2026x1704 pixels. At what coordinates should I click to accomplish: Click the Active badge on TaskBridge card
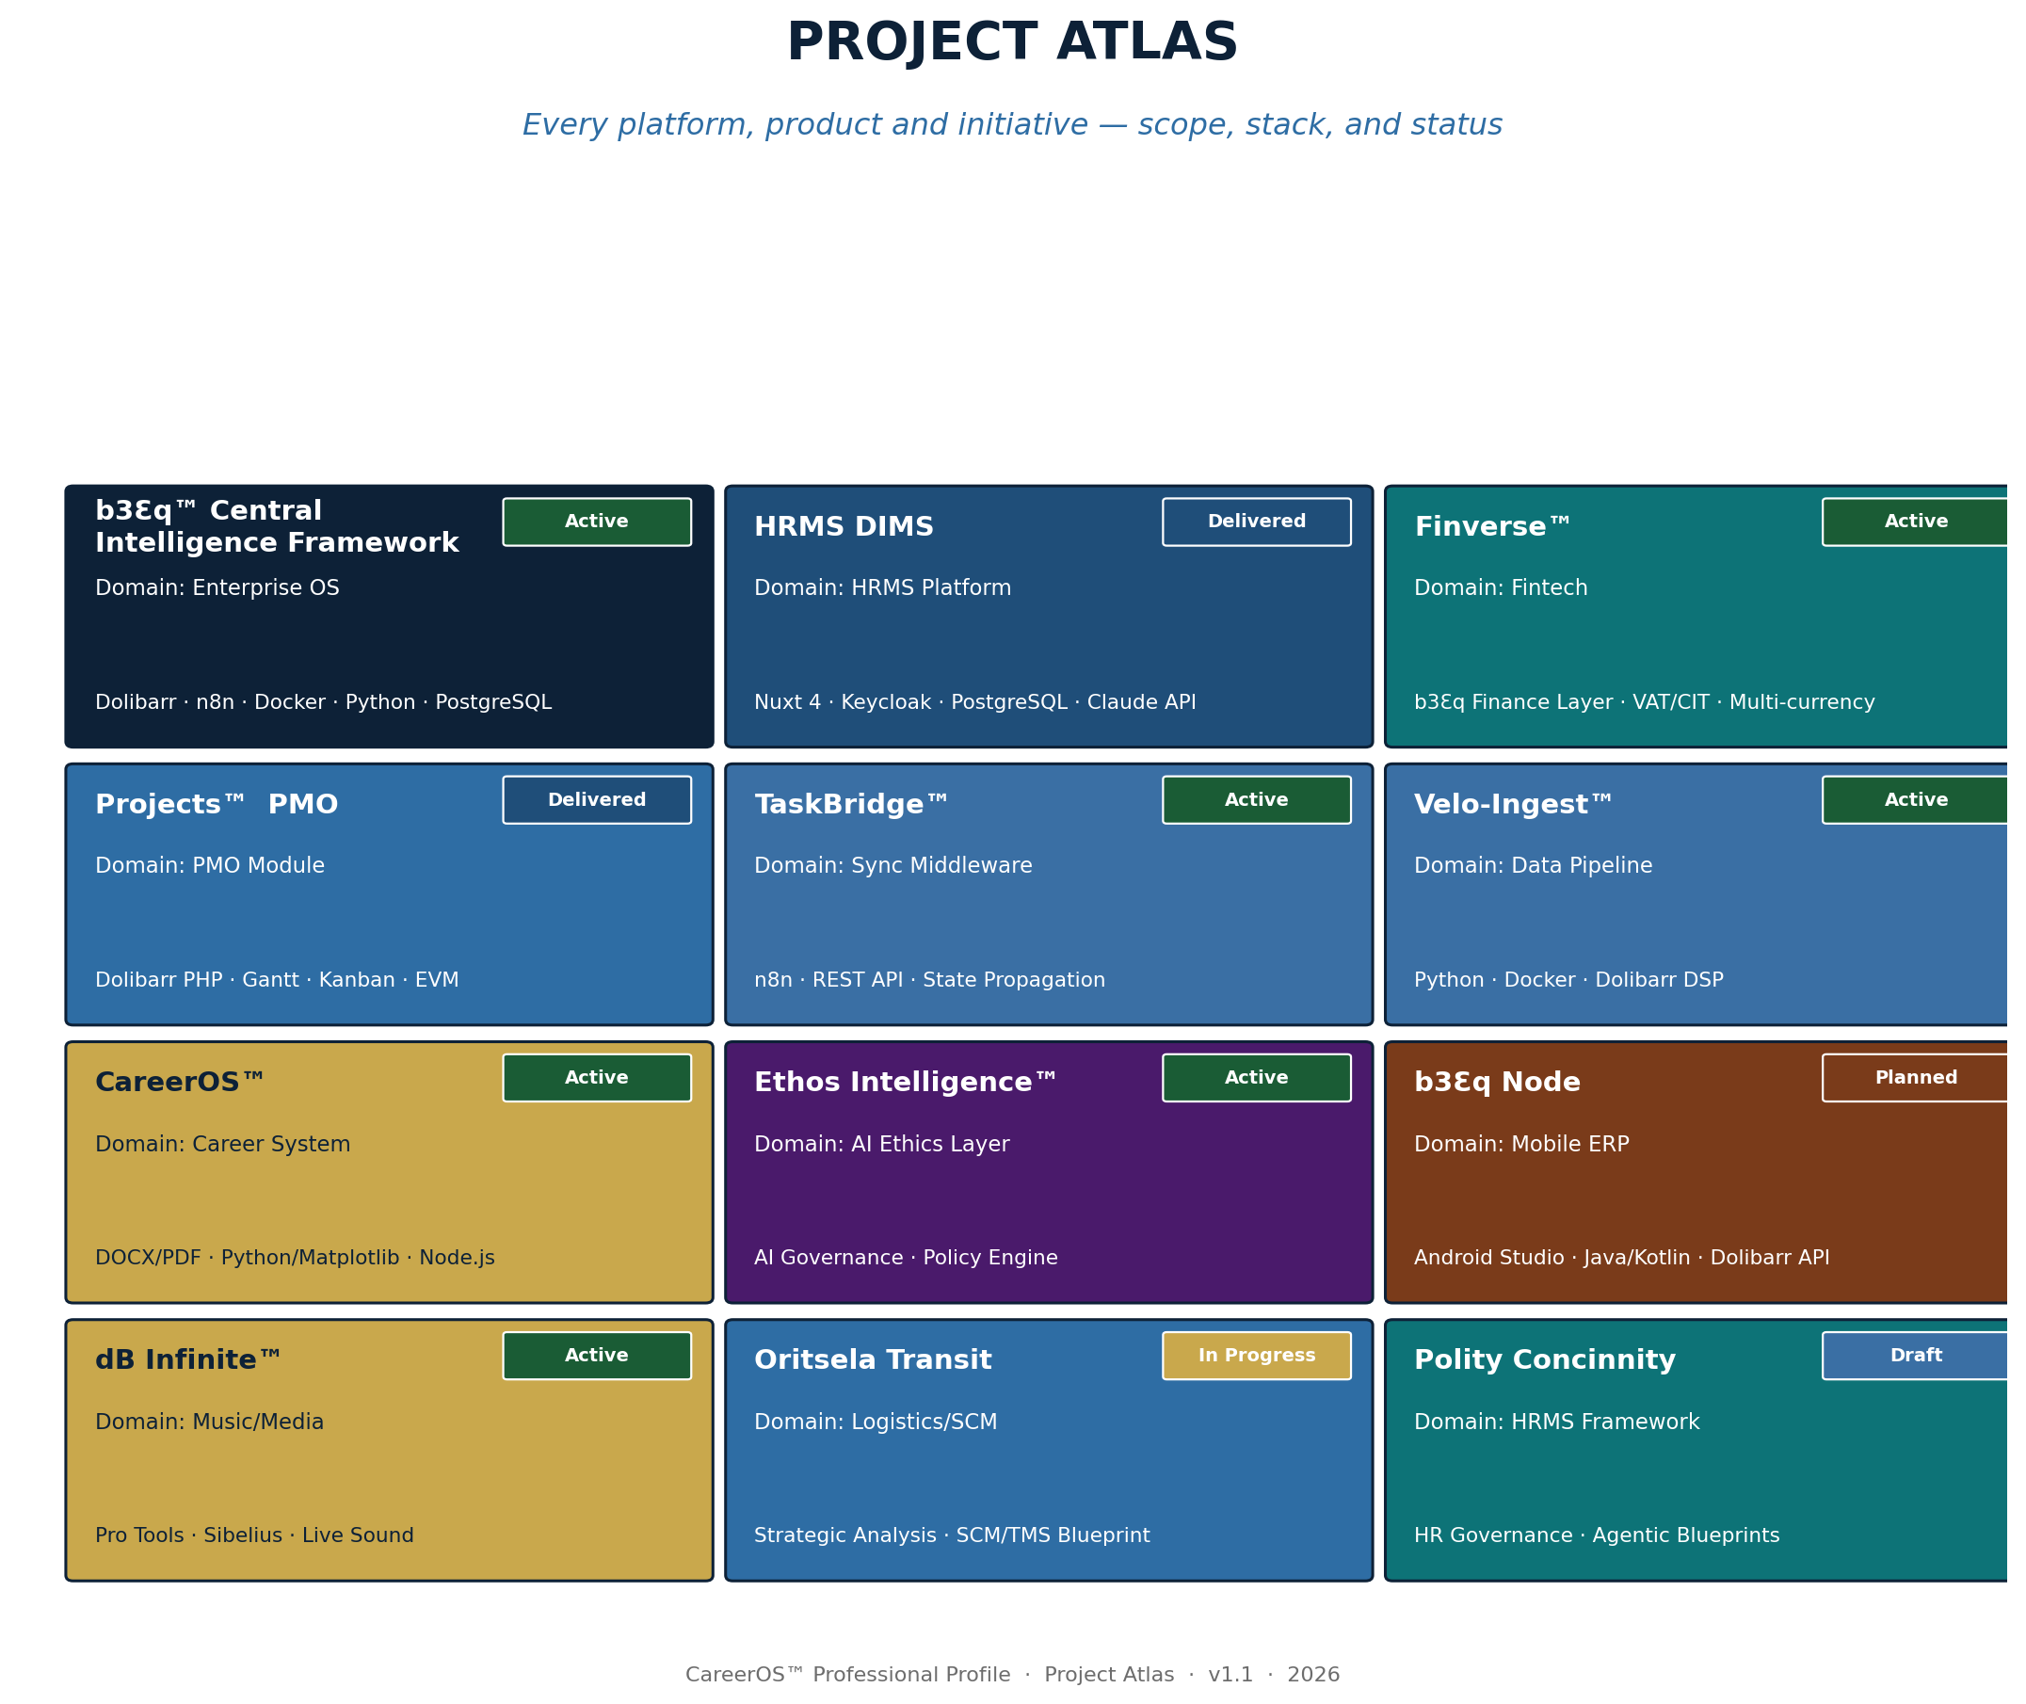click(1256, 800)
